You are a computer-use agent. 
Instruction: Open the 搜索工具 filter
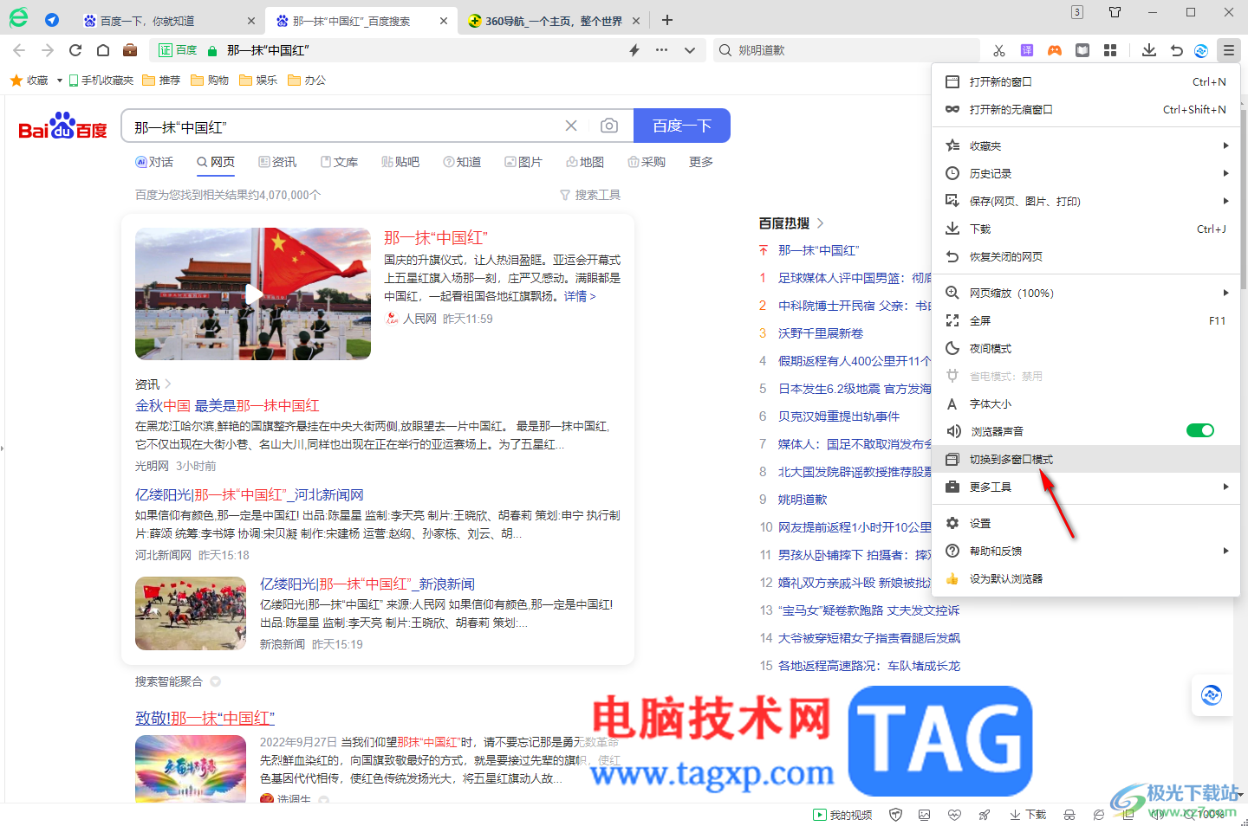pyautogui.click(x=590, y=195)
